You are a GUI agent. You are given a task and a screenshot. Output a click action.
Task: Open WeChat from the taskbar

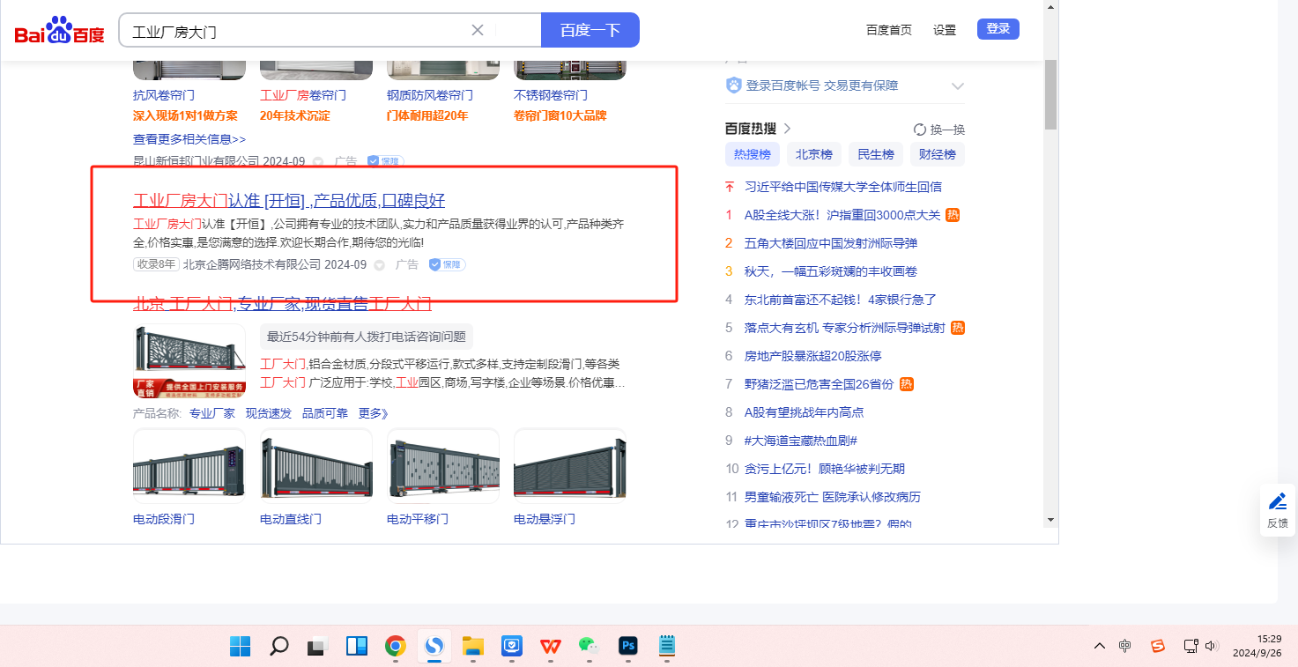(588, 646)
